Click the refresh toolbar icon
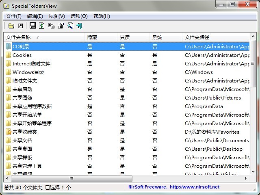The height and width of the screenshot is (195, 260). coord(42,26)
